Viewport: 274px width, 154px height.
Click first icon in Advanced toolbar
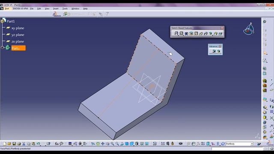[x=214, y=51]
